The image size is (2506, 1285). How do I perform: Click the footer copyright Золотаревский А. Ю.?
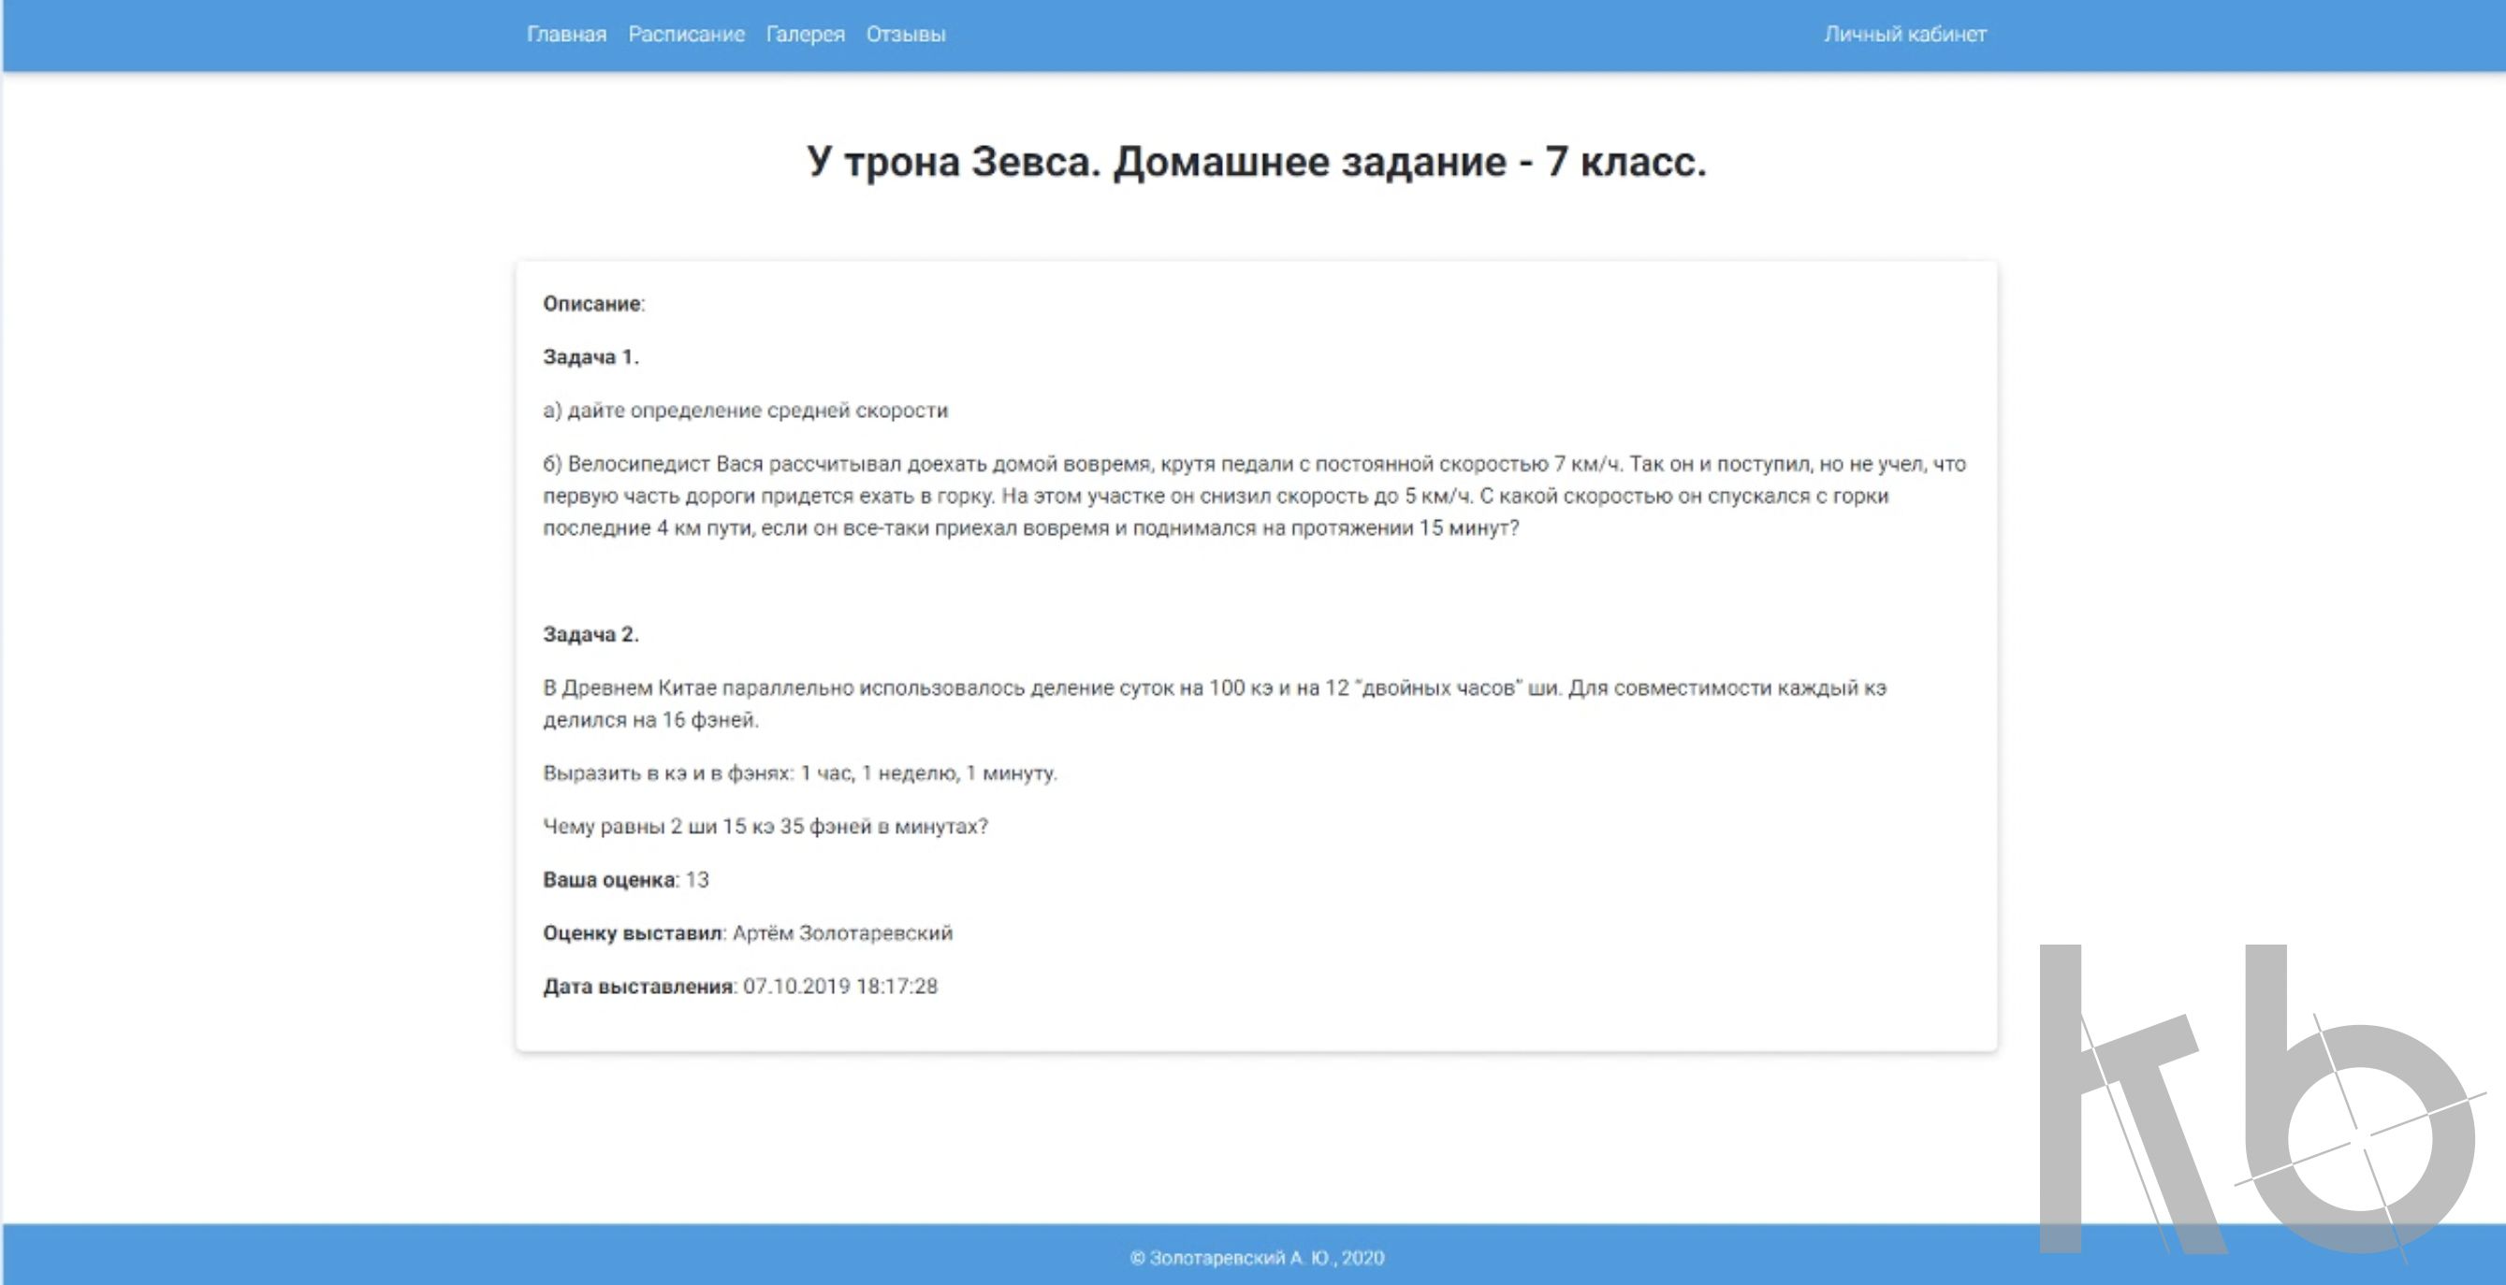(1256, 1258)
